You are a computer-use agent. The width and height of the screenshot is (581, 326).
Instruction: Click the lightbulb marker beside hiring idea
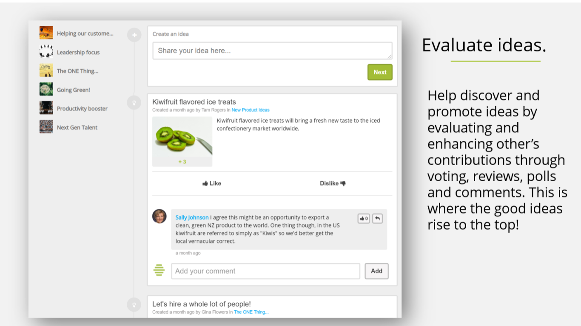pos(134,304)
